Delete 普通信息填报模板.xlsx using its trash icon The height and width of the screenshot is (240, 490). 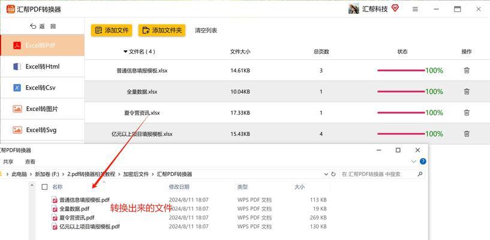pyautogui.click(x=467, y=70)
